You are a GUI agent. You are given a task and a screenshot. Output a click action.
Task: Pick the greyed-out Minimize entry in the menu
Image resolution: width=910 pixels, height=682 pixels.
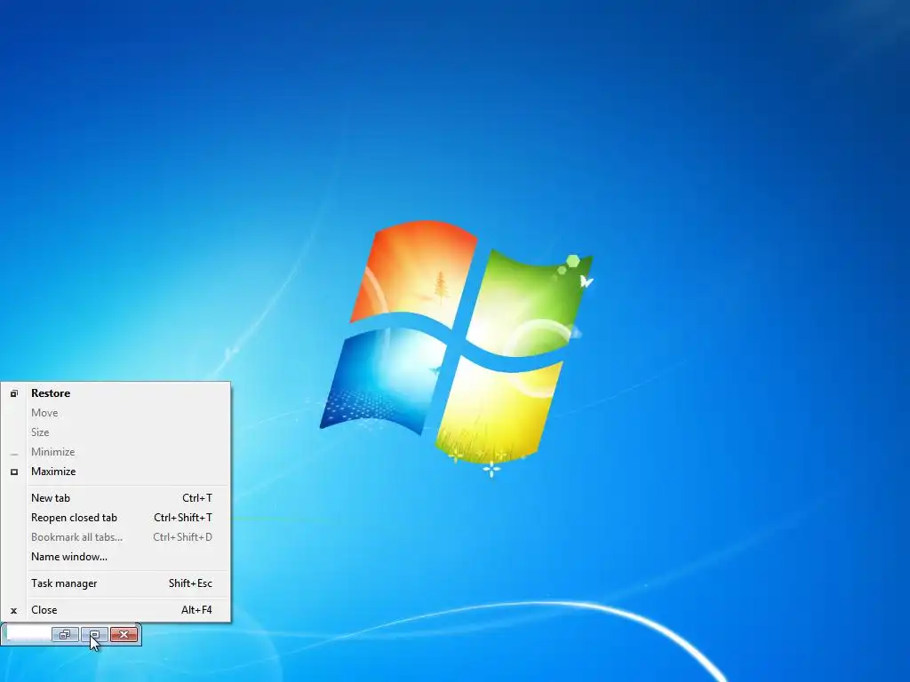pyautogui.click(x=116, y=452)
